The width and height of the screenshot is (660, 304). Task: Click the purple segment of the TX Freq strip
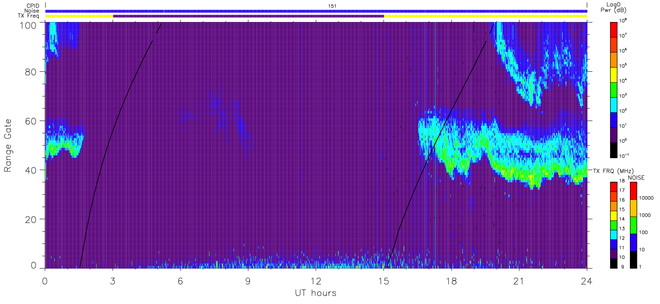click(248, 16)
